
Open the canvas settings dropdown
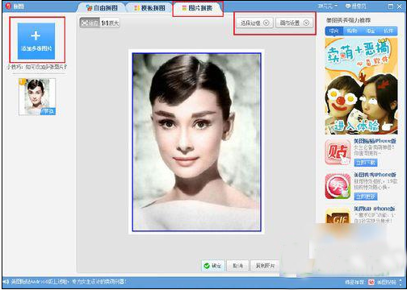[294, 23]
